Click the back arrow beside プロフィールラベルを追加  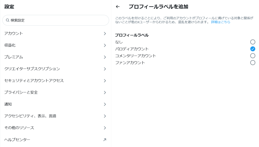(118, 7)
